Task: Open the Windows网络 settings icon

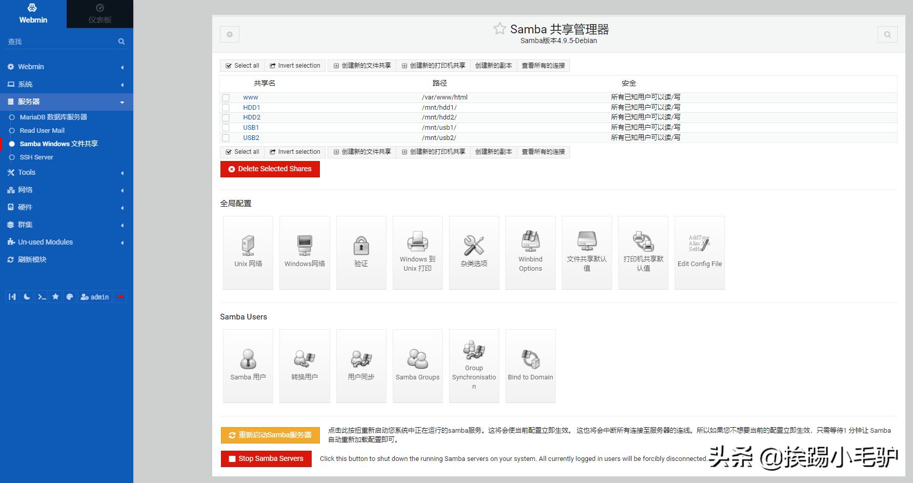Action: pyautogui.click(x=305, y=252)
